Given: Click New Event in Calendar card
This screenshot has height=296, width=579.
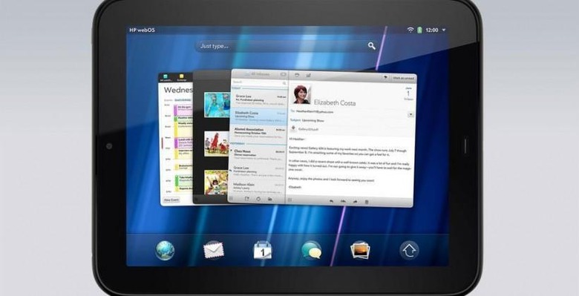Looking at the screenshot, I should click(171, 200).
